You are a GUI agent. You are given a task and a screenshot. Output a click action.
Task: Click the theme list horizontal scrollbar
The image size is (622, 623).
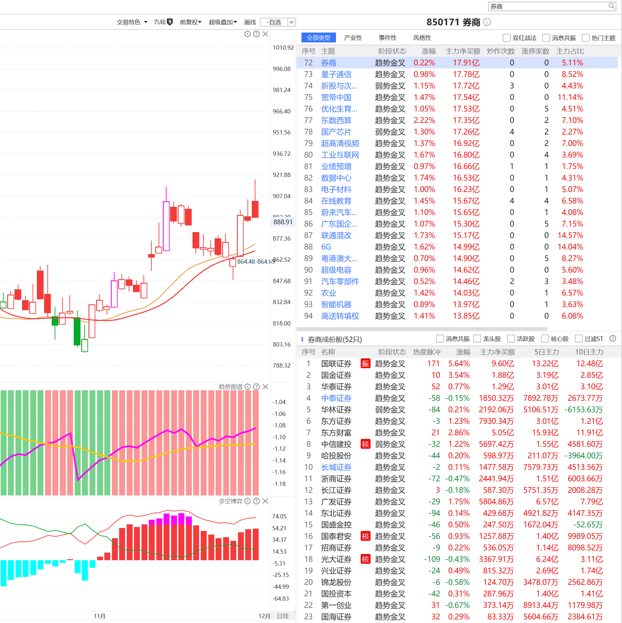coord(422,329)
